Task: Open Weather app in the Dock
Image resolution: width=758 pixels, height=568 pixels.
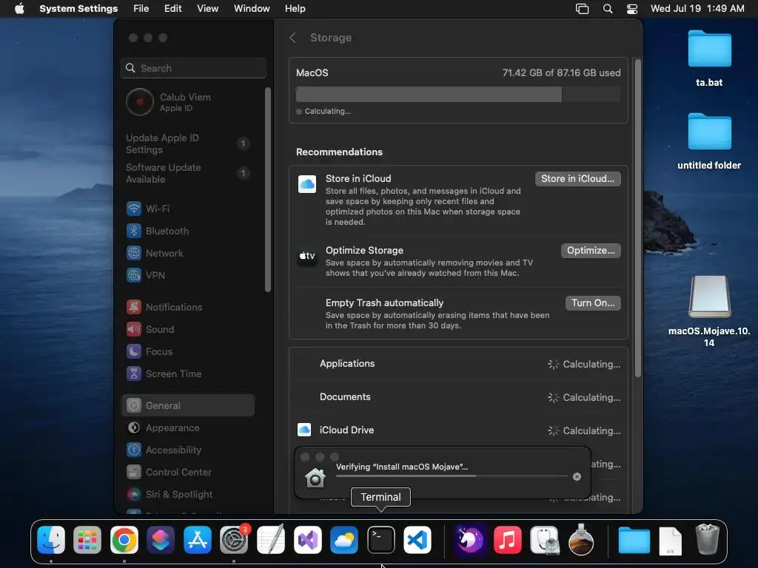Action: [344, 539]
